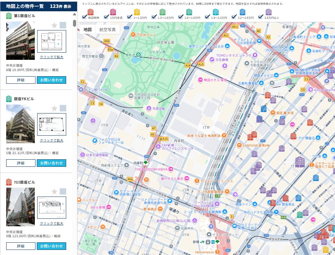The width and height of the screenshot is (335, 255).
Task: Click the セブン銀行ATM marker
Action: (81, 90)
